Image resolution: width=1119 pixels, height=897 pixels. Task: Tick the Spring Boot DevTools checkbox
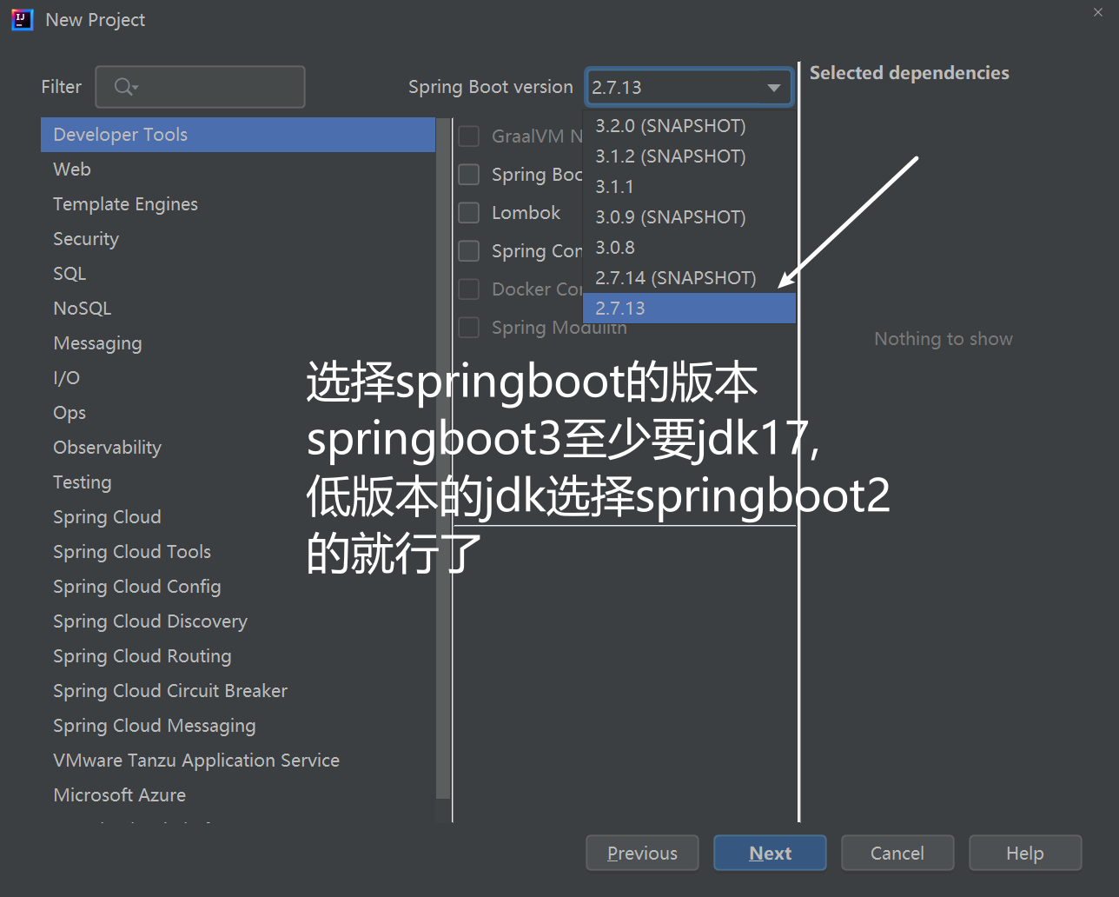[469, 175]
